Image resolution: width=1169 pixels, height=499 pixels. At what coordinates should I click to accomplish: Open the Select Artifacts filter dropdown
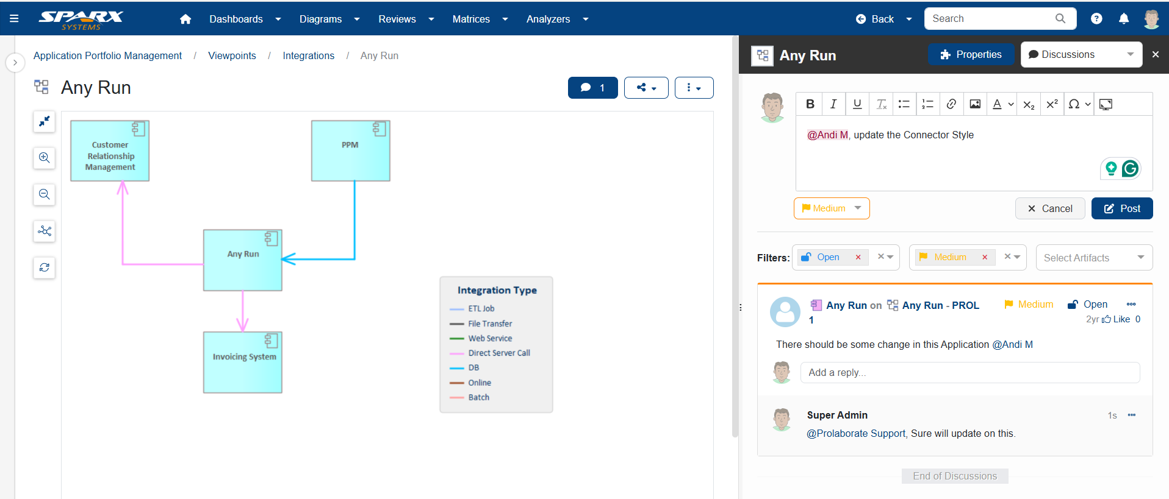point(1094,258)
